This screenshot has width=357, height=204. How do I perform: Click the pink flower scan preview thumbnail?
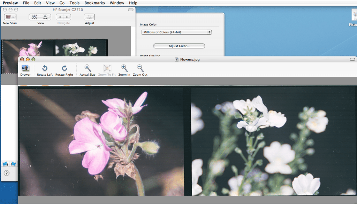click(x=28, y=49)
